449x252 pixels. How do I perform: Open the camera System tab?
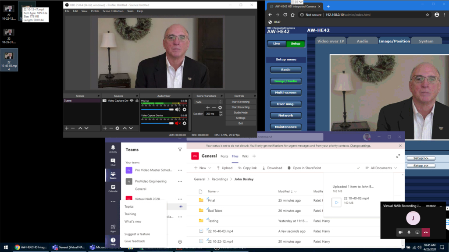click(426, 41)
